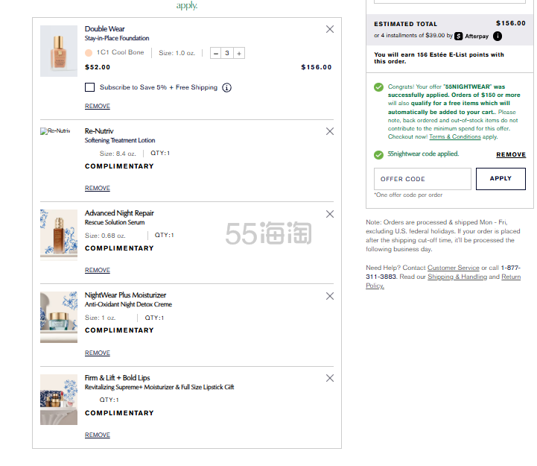The width and height of the screenshot is (537, 466).
Task: Open offer Terms & Conditions link
Action: click(x=454, y=137)
